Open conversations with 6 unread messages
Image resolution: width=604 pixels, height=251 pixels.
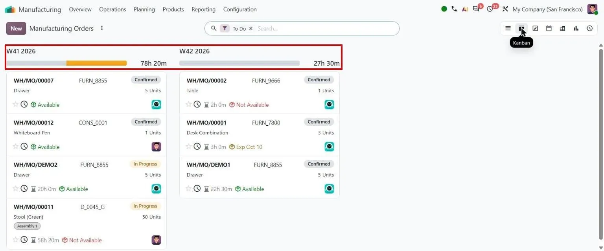tap(477, 9)
